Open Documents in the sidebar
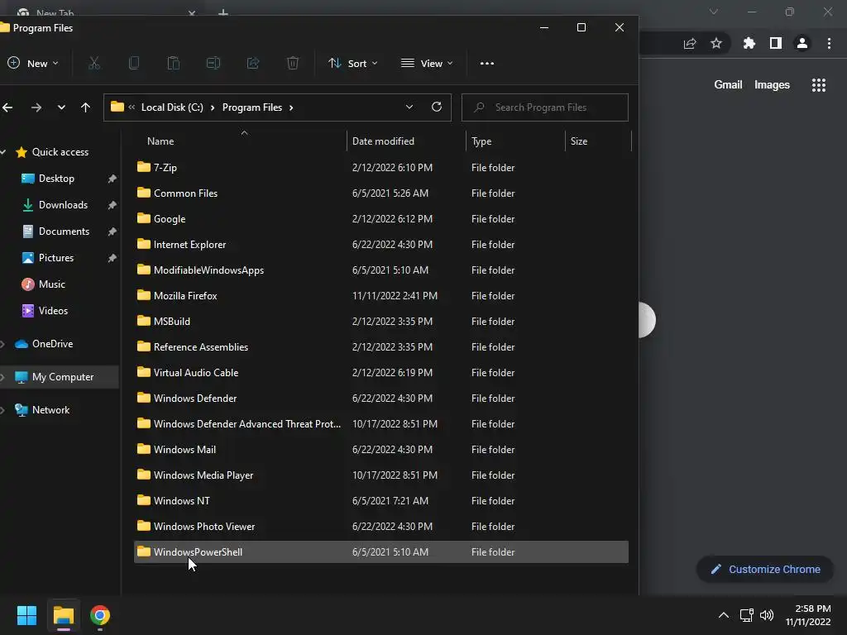Image resolution: width=847 pixels, height=635 pixels. [64, 232]
